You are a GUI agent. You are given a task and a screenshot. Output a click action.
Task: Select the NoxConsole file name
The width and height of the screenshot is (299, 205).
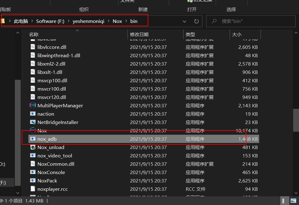click(x=51, y=173)
